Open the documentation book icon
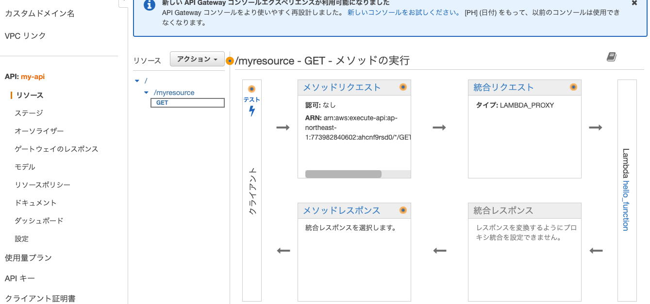650x304 pixels. 612,57
